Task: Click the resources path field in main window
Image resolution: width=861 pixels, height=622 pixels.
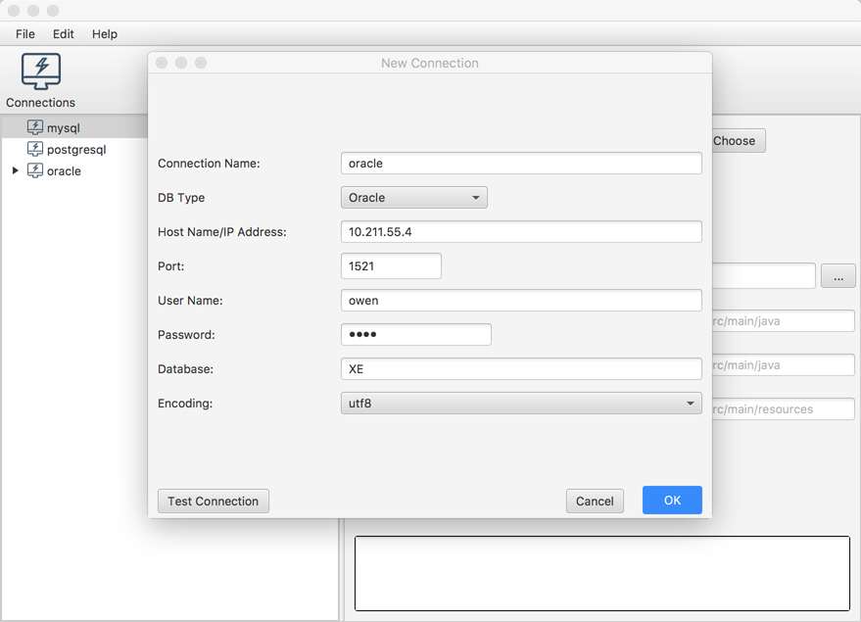Action: [784, 409]
